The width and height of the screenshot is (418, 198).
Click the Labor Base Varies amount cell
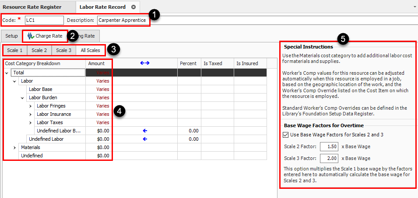click(99, 89)
